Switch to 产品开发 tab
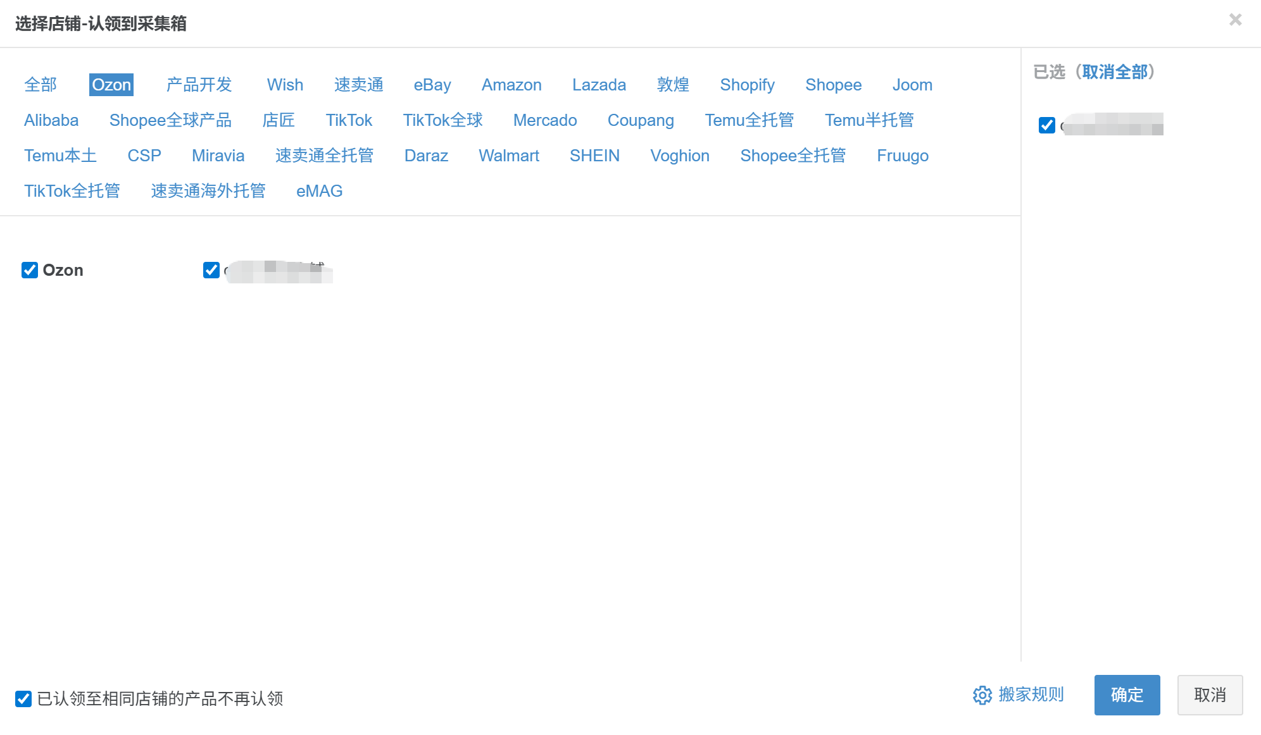Image resolution: width=1261 pixels, height=735 pixels. 199,85
